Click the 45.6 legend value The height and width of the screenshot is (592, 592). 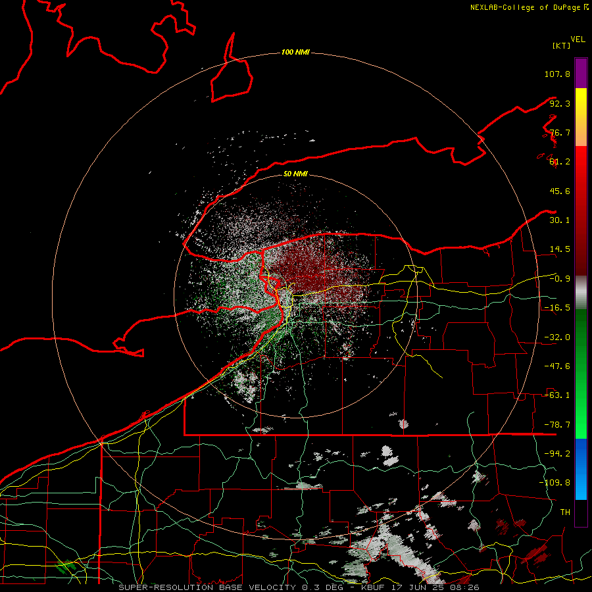click(x=560, y=191)
